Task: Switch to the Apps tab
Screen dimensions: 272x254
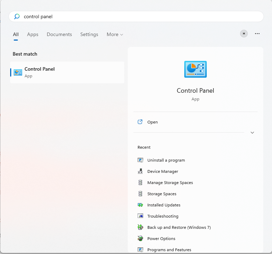Action: (33, 34)
